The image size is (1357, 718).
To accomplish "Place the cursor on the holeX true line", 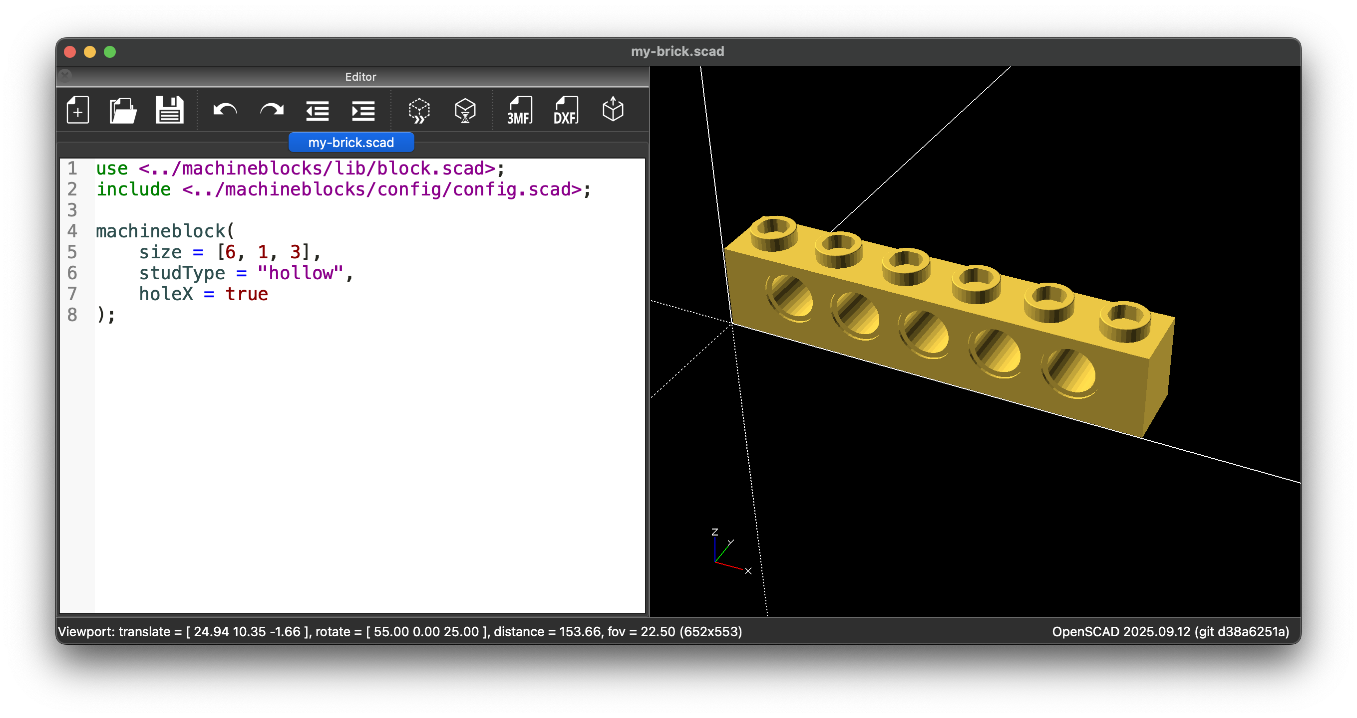I will pos(203,294).
